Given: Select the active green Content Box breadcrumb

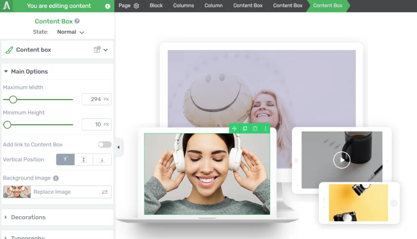Looking at the screenshot, I should 328,5.
